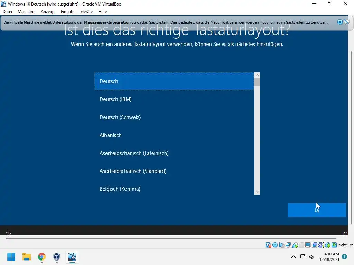Open the audio status indicator

pos(281,245)
